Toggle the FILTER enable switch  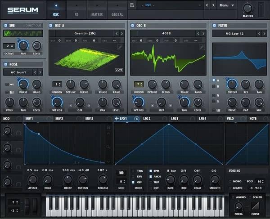point(214,26)
